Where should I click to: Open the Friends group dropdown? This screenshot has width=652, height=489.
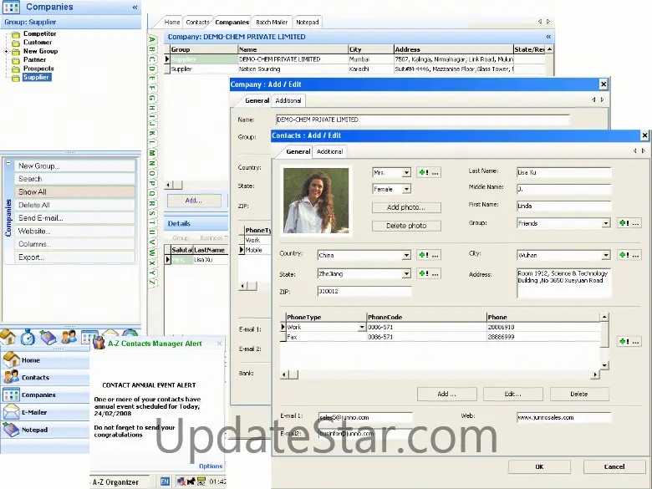pyautogui.click(x=606, y=223)
